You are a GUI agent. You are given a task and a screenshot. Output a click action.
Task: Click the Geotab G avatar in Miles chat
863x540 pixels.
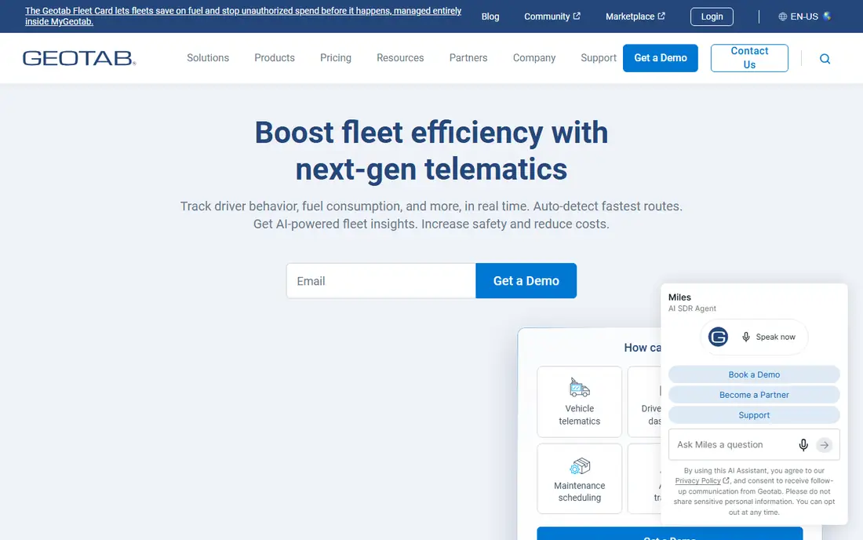pyautogui.click(x=718, y=337)
